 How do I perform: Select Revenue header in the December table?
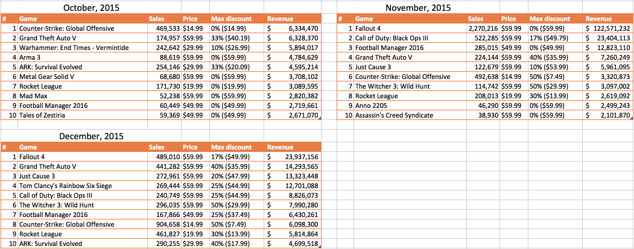click(x=280, y=147)
